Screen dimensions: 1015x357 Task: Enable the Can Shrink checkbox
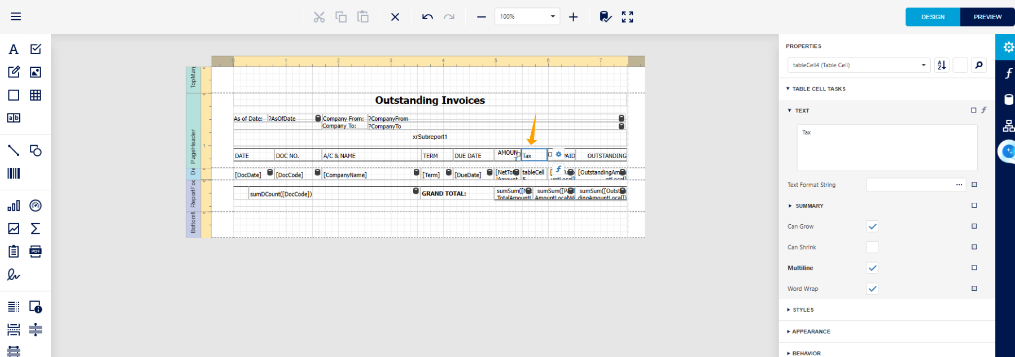point(872,247)
